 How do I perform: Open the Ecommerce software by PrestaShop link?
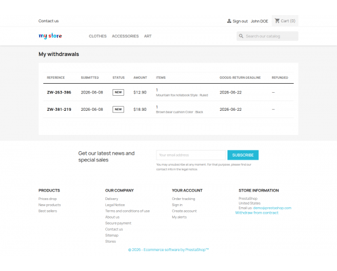click(168, 250)
